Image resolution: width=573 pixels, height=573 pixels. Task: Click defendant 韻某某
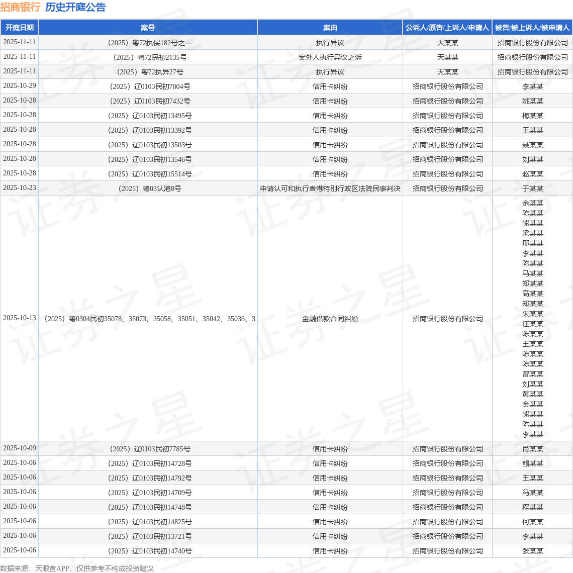(x=532, y=464)
